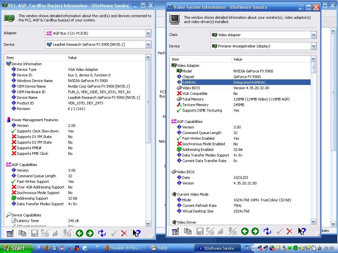338x253 pixels.
Task: Open the Device dropdown showing Leadtek Research GeForce
Action: [148, 44]
